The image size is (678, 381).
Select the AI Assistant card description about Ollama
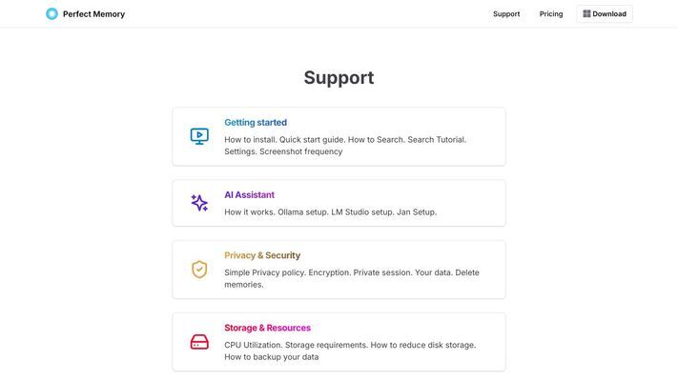click(330, 212)
